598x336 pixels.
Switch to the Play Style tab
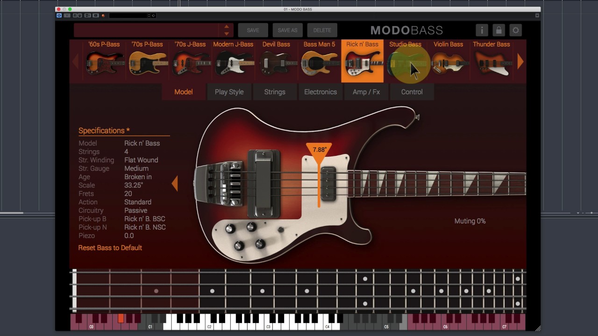(x=229, y=92)
